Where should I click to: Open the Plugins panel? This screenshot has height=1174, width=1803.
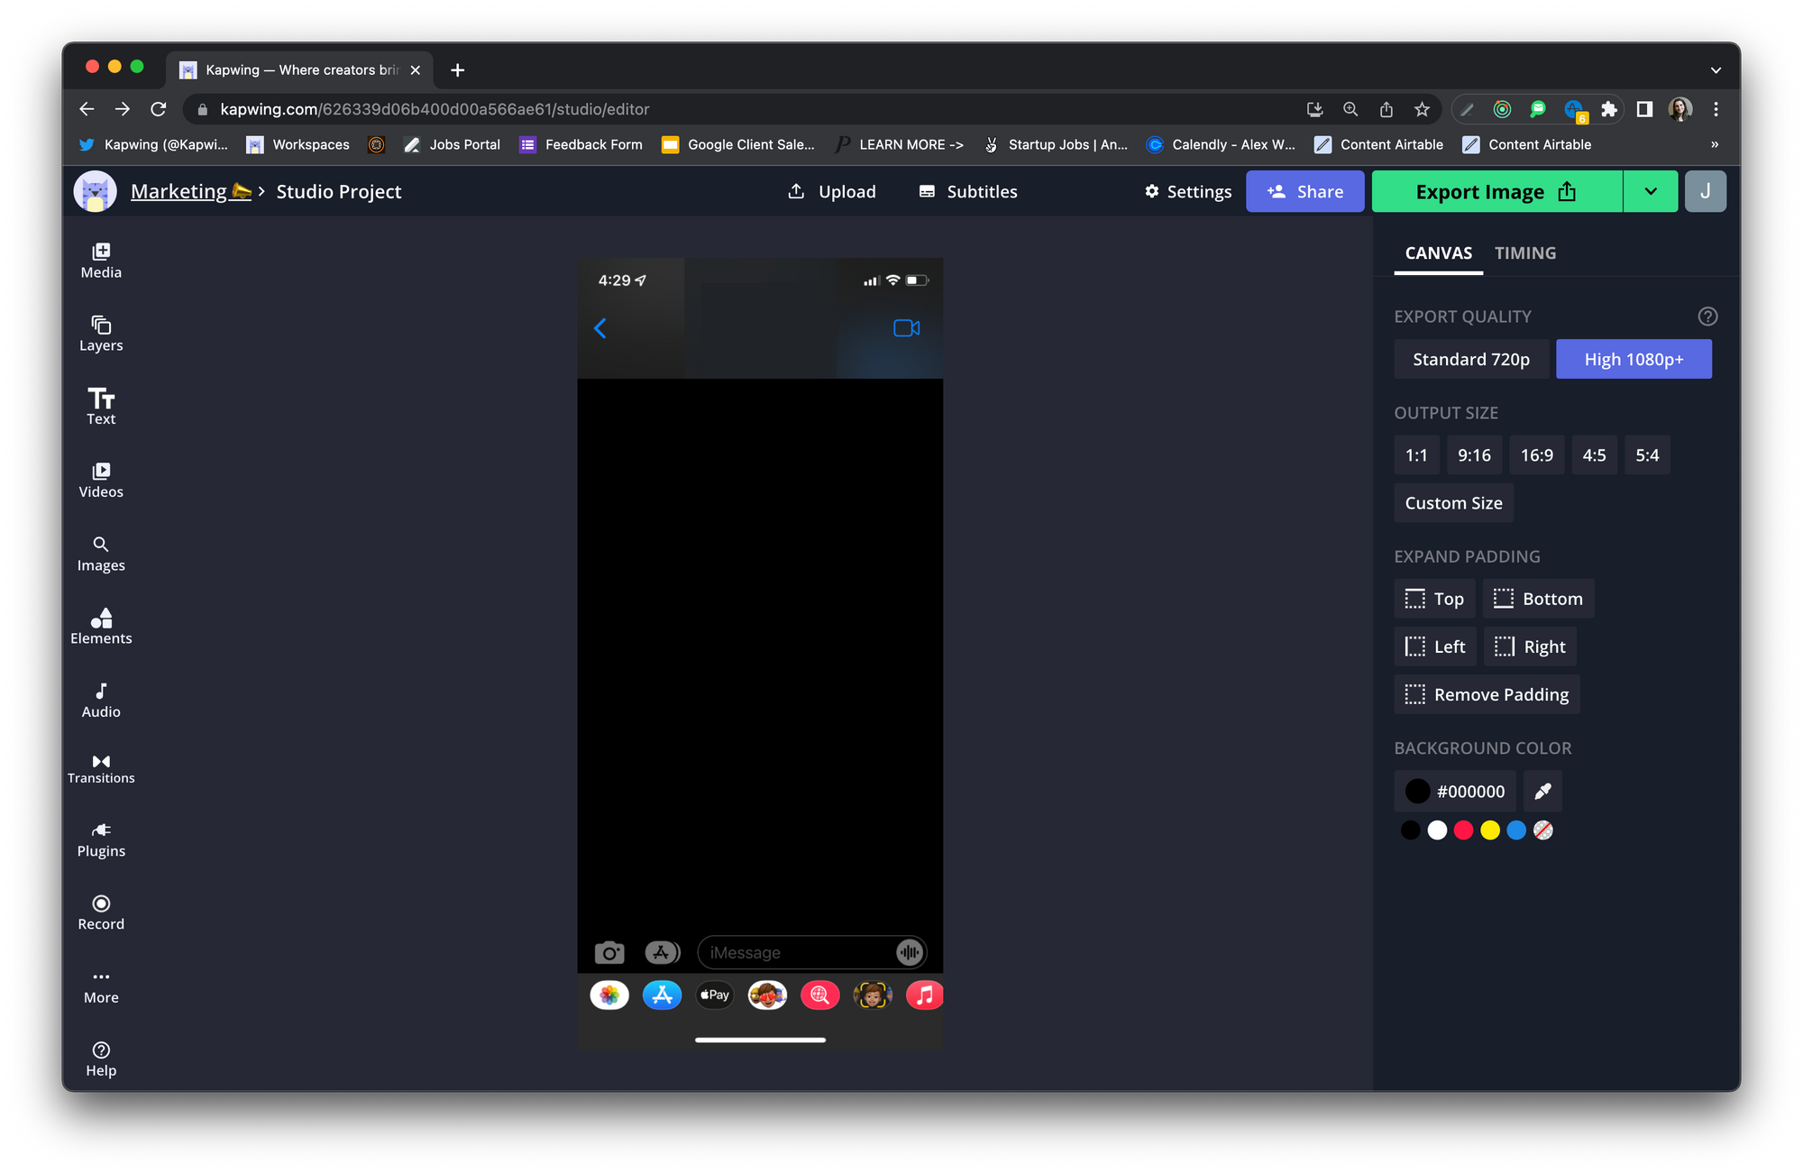coord(101,839)
